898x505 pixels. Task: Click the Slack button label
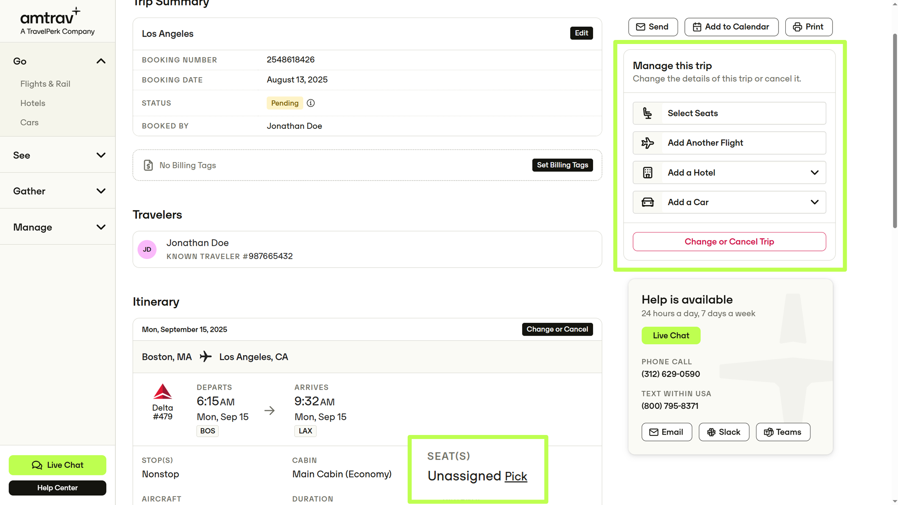[x=730, y=432]
